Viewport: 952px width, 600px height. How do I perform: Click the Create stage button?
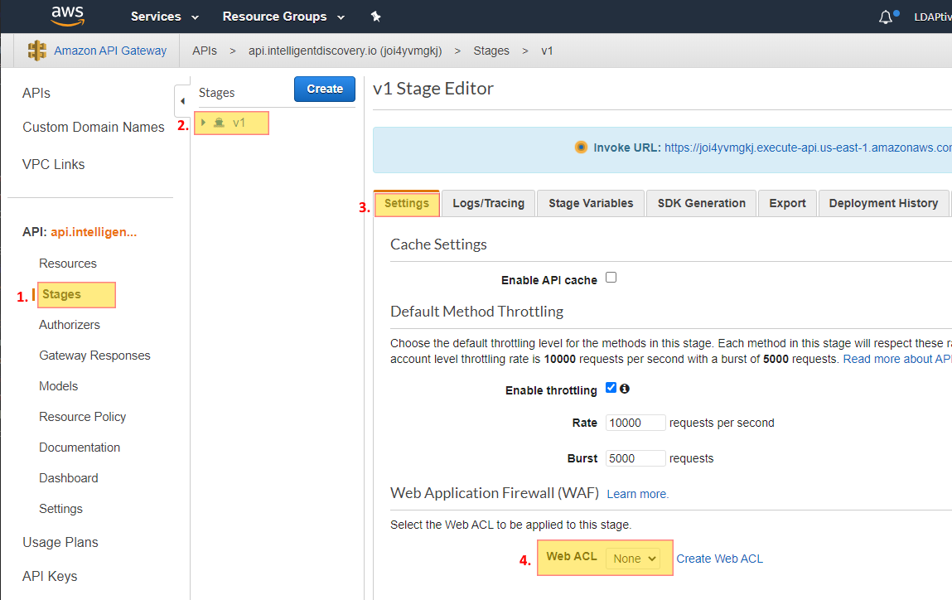click(x=325, y=89)
